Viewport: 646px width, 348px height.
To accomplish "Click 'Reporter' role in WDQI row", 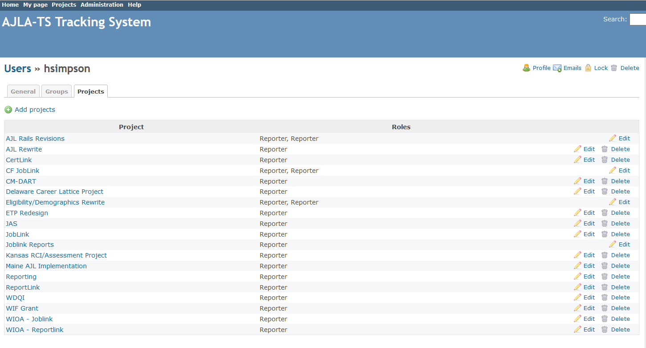I will [273, 298].
